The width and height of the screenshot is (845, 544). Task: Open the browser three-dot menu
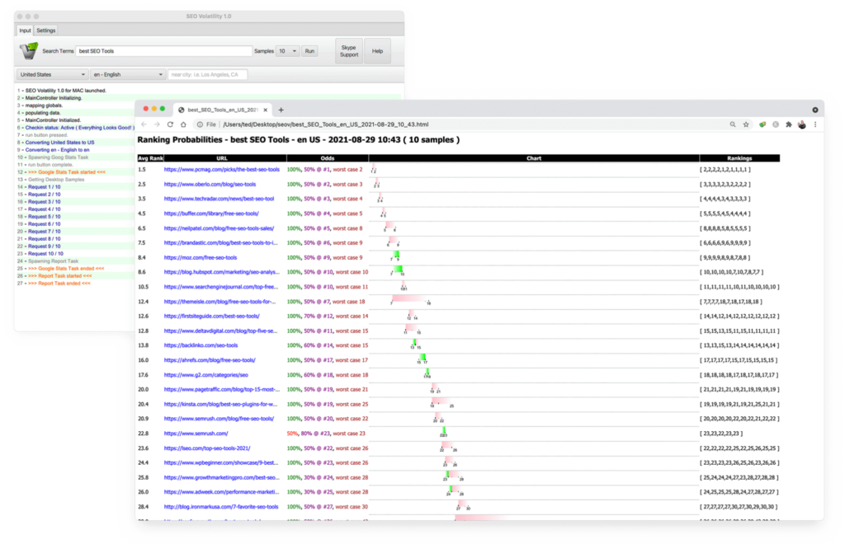pos(814,124)
